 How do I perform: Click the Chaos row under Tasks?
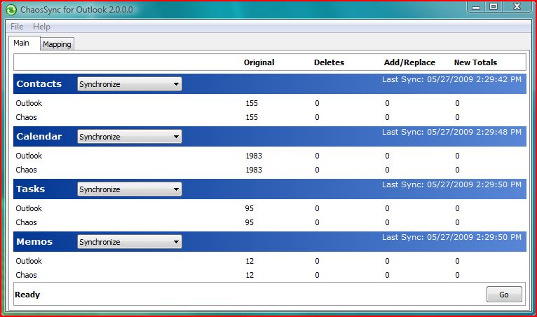click(270, 222)
